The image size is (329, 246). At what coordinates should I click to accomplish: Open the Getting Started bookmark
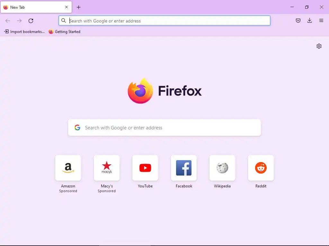click(64, 32)
